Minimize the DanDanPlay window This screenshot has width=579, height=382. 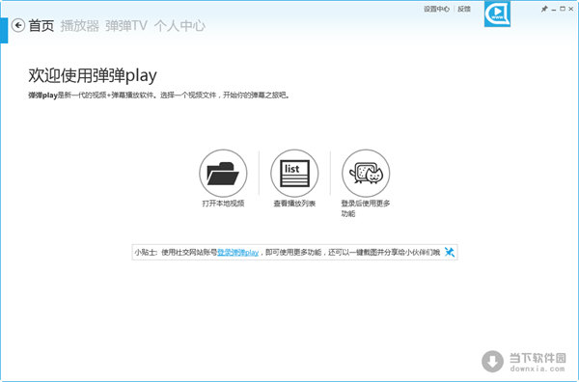[x=554, y=10]
